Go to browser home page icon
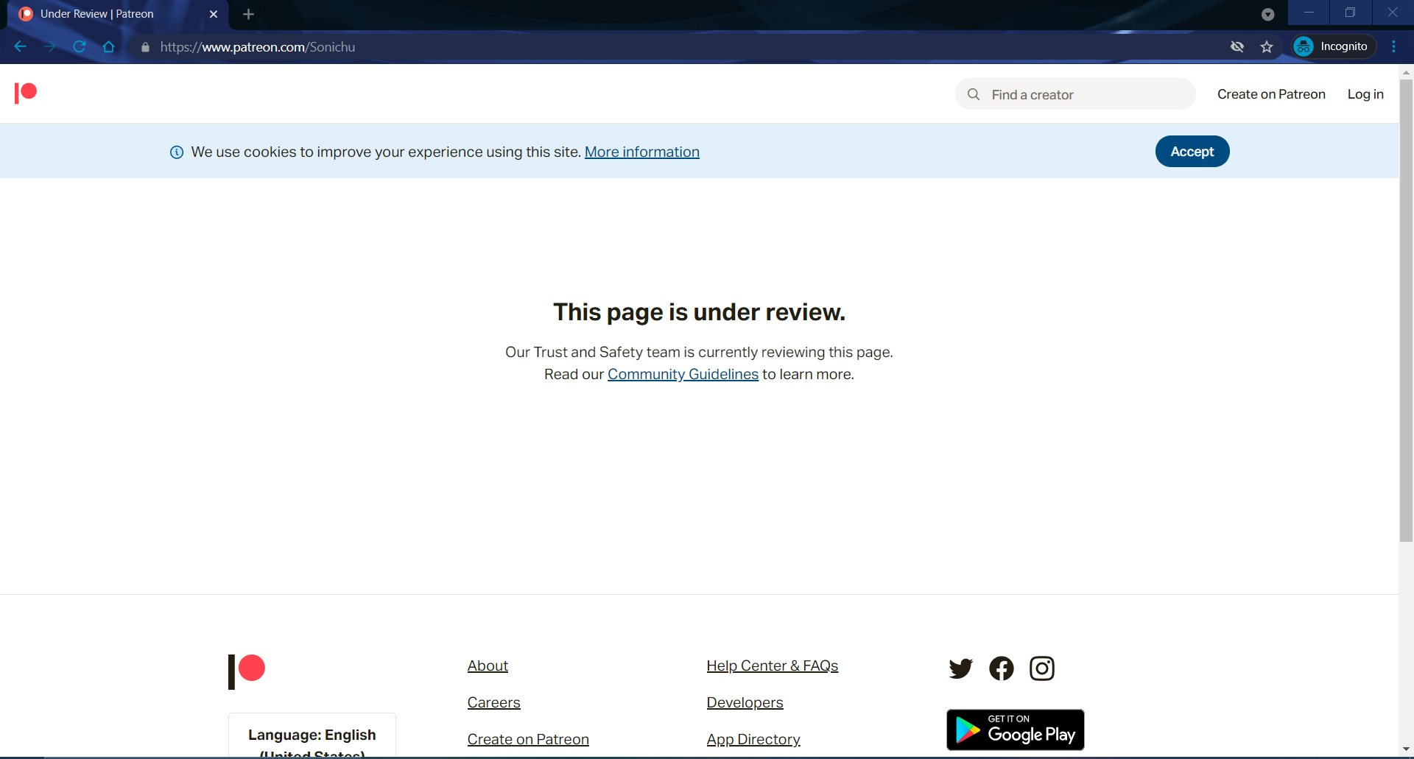The width and height of the screenshot is (1414, 759). [x=108, y=46]
